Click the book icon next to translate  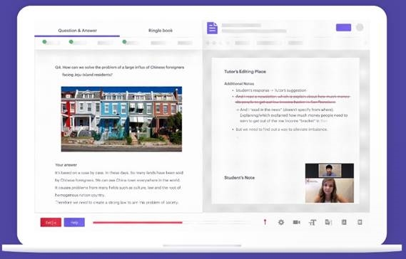(x=344, y=222)
